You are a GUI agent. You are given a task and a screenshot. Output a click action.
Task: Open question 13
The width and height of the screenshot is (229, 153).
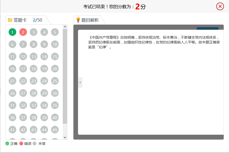[x=34, y=56]
